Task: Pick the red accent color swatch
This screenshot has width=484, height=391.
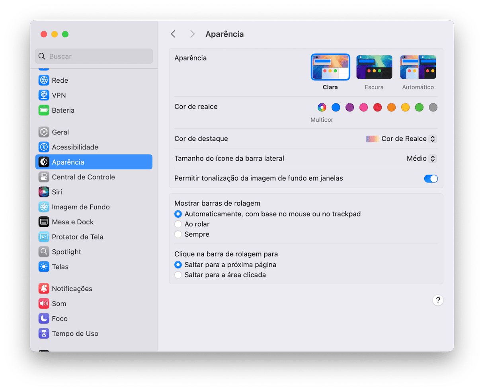Action: [378, 107]
